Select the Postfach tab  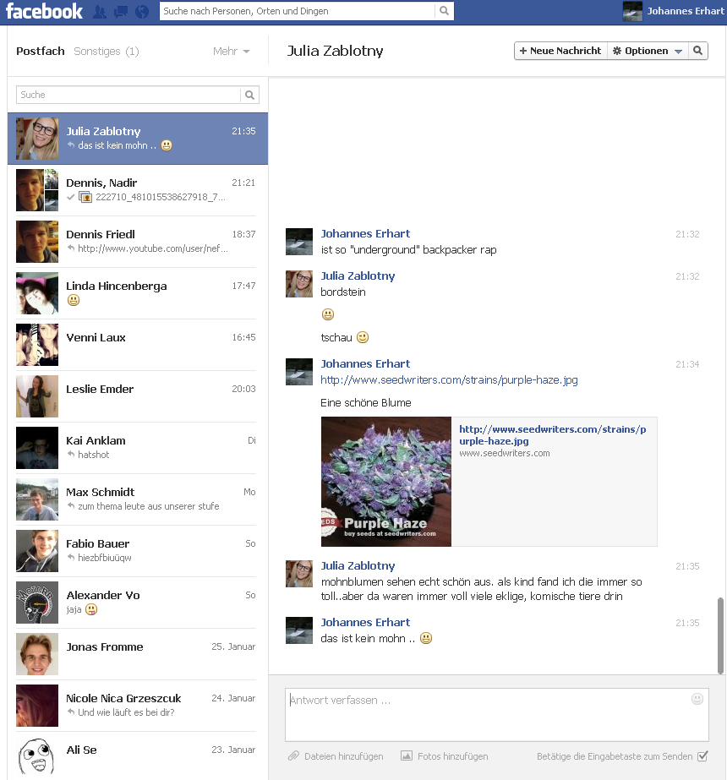41,52
